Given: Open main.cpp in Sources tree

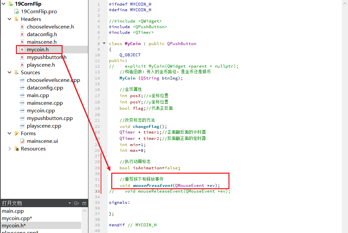Looking at the screenshot, I should tap(38, 95).
